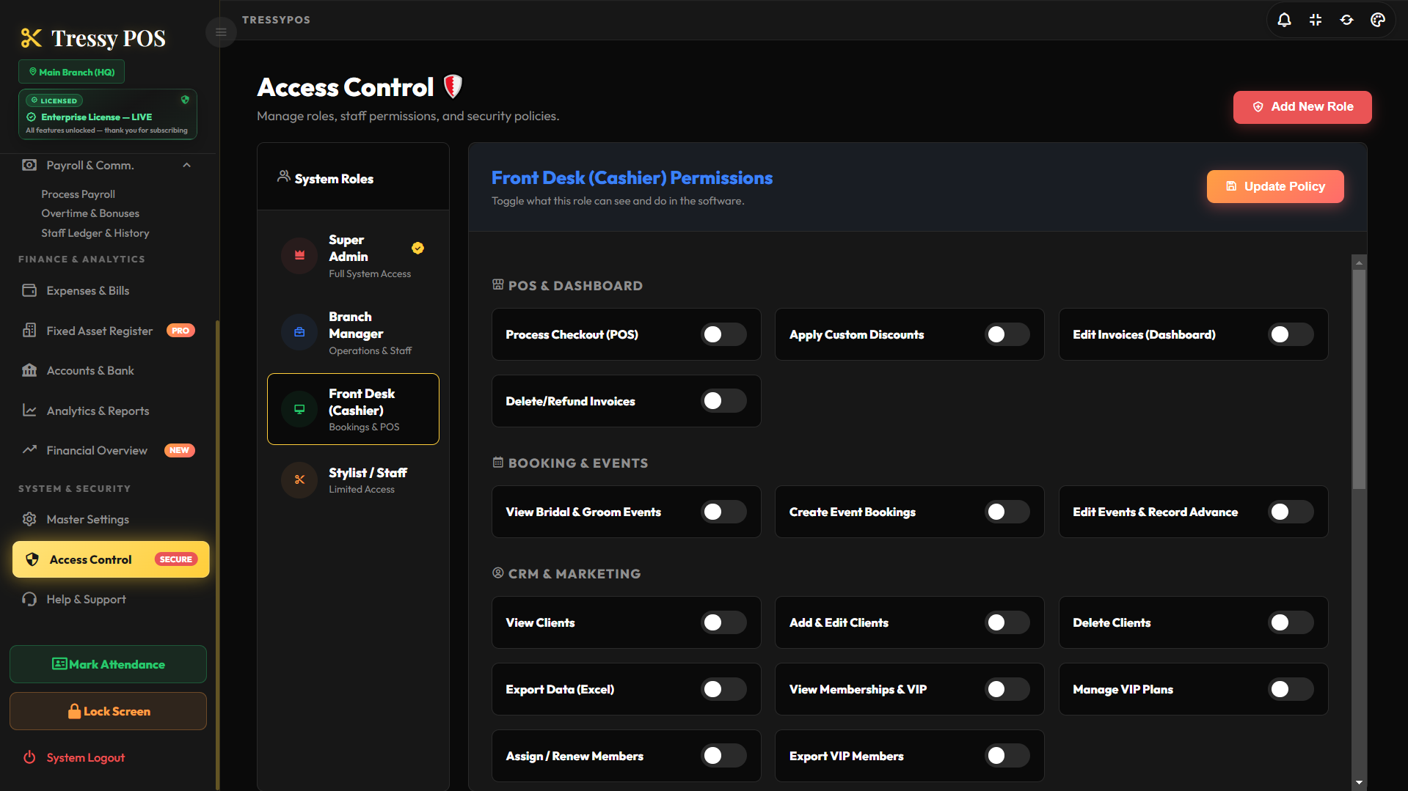Viewport: 1408px width, 791px height.
Task: Enable View Clients permission switch
Action: [x=723, y=622]
